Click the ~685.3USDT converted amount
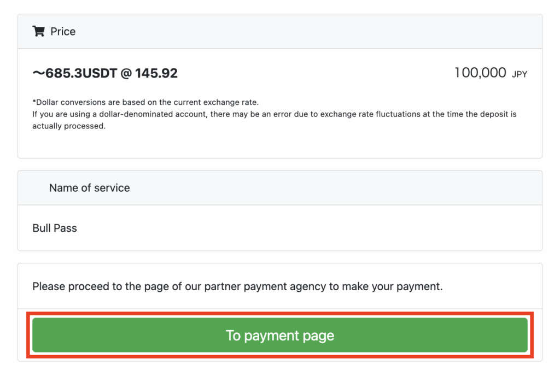560x376 pixels. [x=74, y=73]
